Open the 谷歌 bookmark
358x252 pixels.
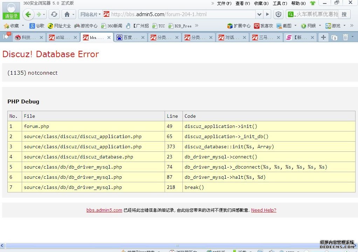[x=37, y=26]
